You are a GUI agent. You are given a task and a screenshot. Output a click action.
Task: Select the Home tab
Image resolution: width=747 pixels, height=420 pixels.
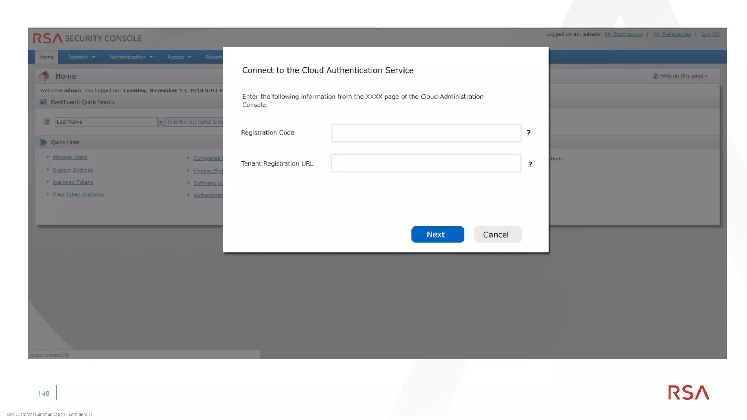coord(47,57)
